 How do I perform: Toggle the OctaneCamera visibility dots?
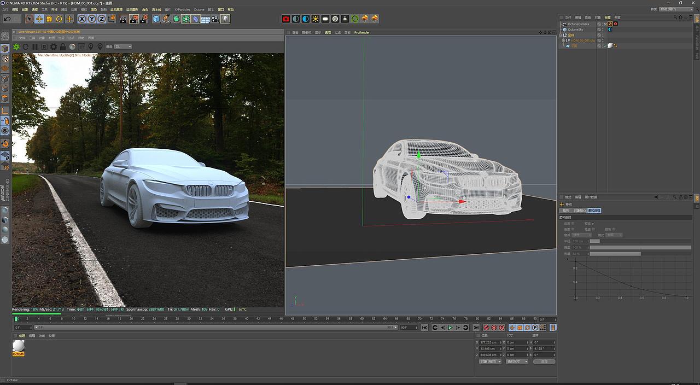click(x=603, y=24)
